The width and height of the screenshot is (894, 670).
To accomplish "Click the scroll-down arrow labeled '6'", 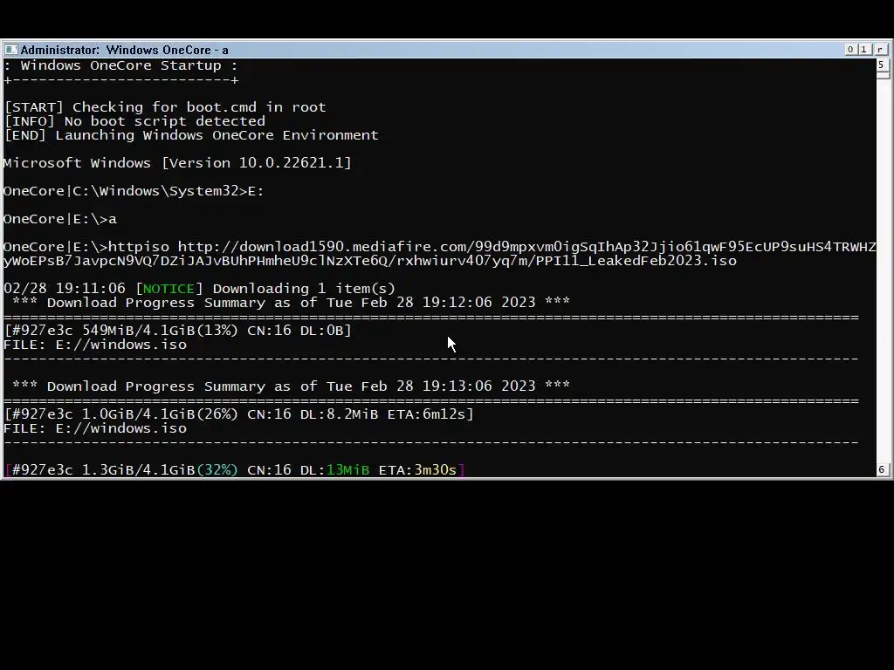I will [x=882, y=469].
